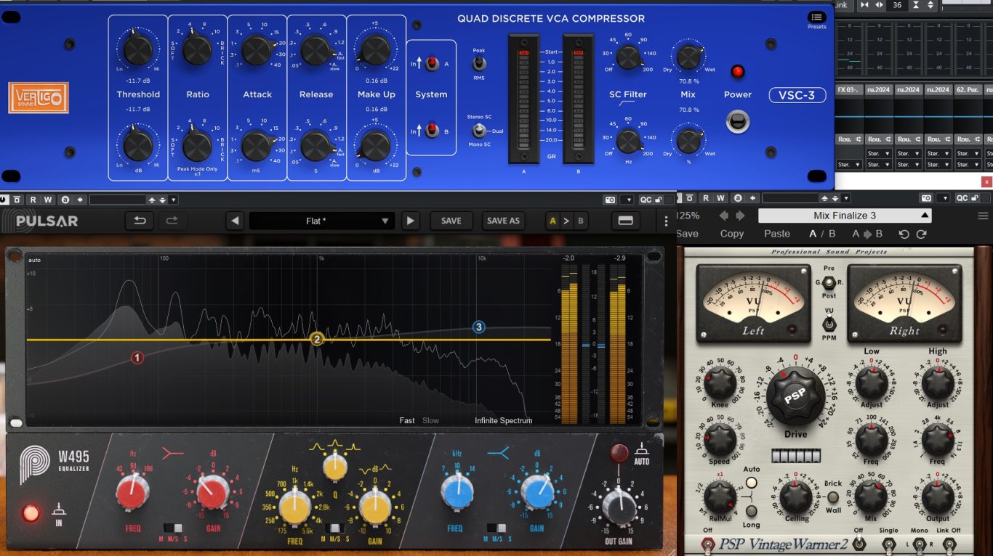
Task: Click the Pulsar redo arrow icon
Action: (172, 221)
